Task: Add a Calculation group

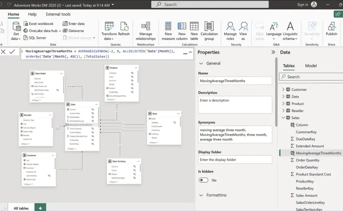Action: pyautogui.click(x=209, y=31)
